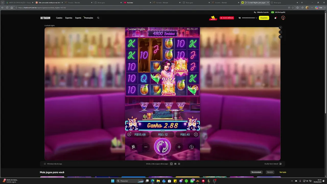Image resolution: width=327 pixels, height=184 pixels.
Task: Toggle hidden balance eye icon
Action: [240, 18]
